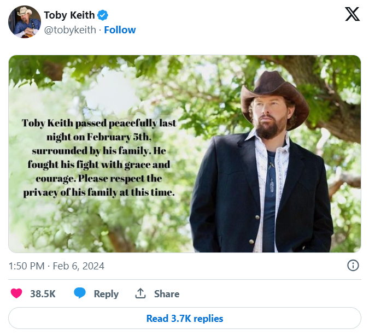Click the blue verified badge

102,15
